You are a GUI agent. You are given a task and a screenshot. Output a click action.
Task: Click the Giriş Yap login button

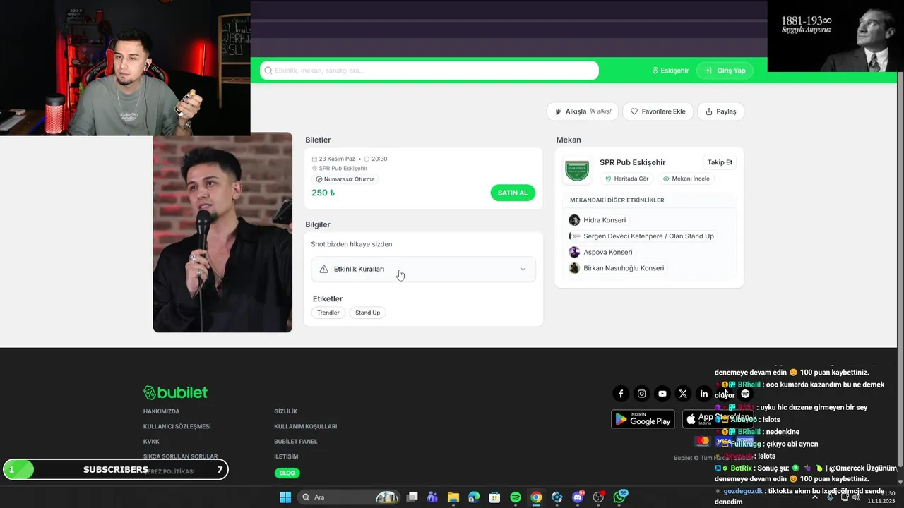(725, 71)
